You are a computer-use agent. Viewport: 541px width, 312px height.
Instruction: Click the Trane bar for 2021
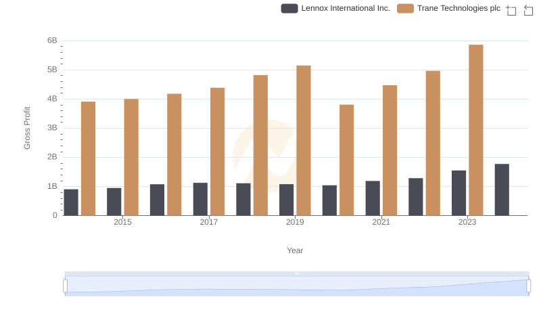pyautogui.click(x=390, y=150)
